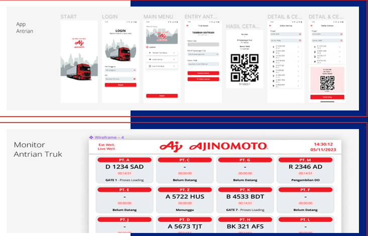Select the ENTRY ANT... frame label
Screen dimensions: 368x236
(201, 17)
